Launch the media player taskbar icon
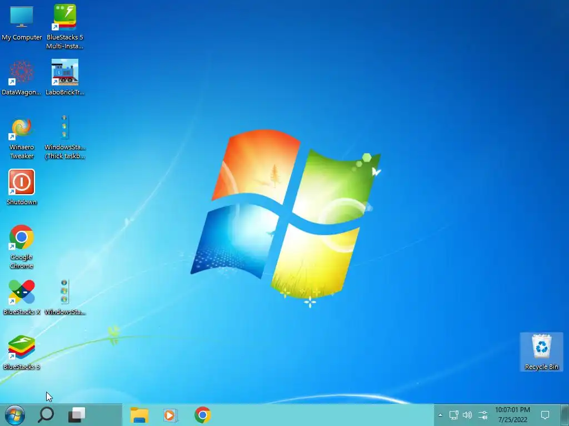Image resolution: width=569 pixels, height=426 pixels. coord(170,415)
